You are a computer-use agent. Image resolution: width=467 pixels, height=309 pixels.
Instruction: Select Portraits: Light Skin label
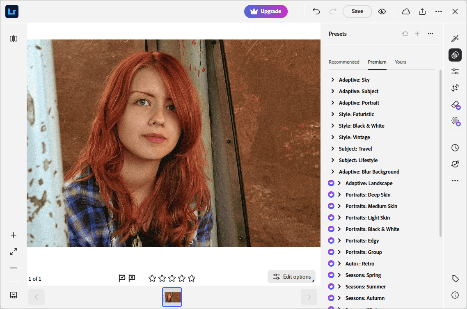click(368, 217)
